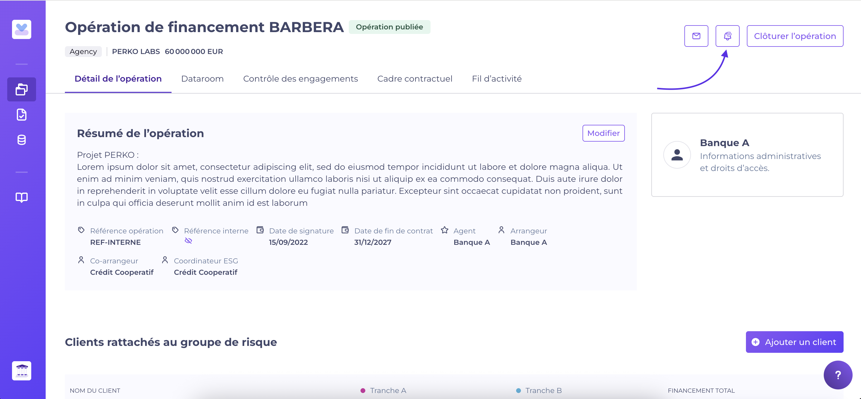Open the Banque A information card

[747, 154]
